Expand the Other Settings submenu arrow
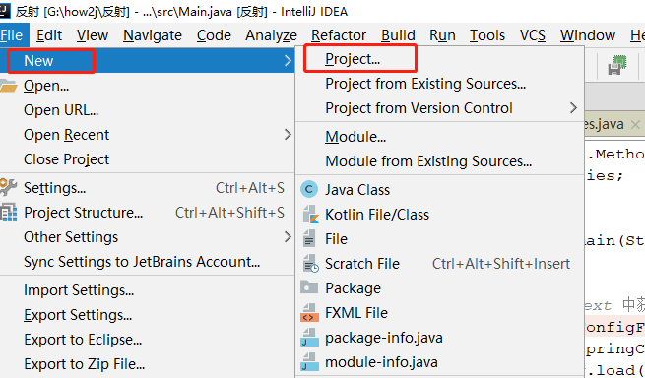Viewport: 645px width, 378px height. pyautogui.click(x=288, y=237)
